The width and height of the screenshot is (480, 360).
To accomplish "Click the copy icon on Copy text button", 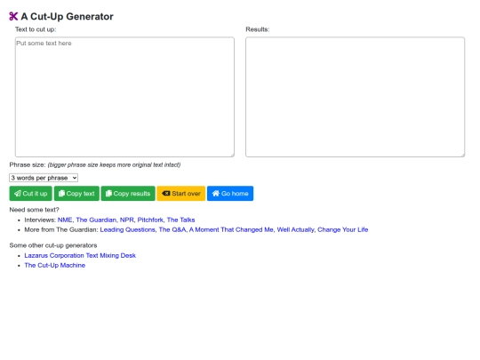I will point(61,194).
